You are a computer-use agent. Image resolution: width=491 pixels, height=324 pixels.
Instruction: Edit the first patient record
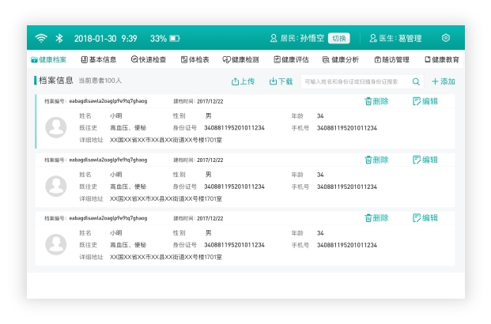click(425, 101)
